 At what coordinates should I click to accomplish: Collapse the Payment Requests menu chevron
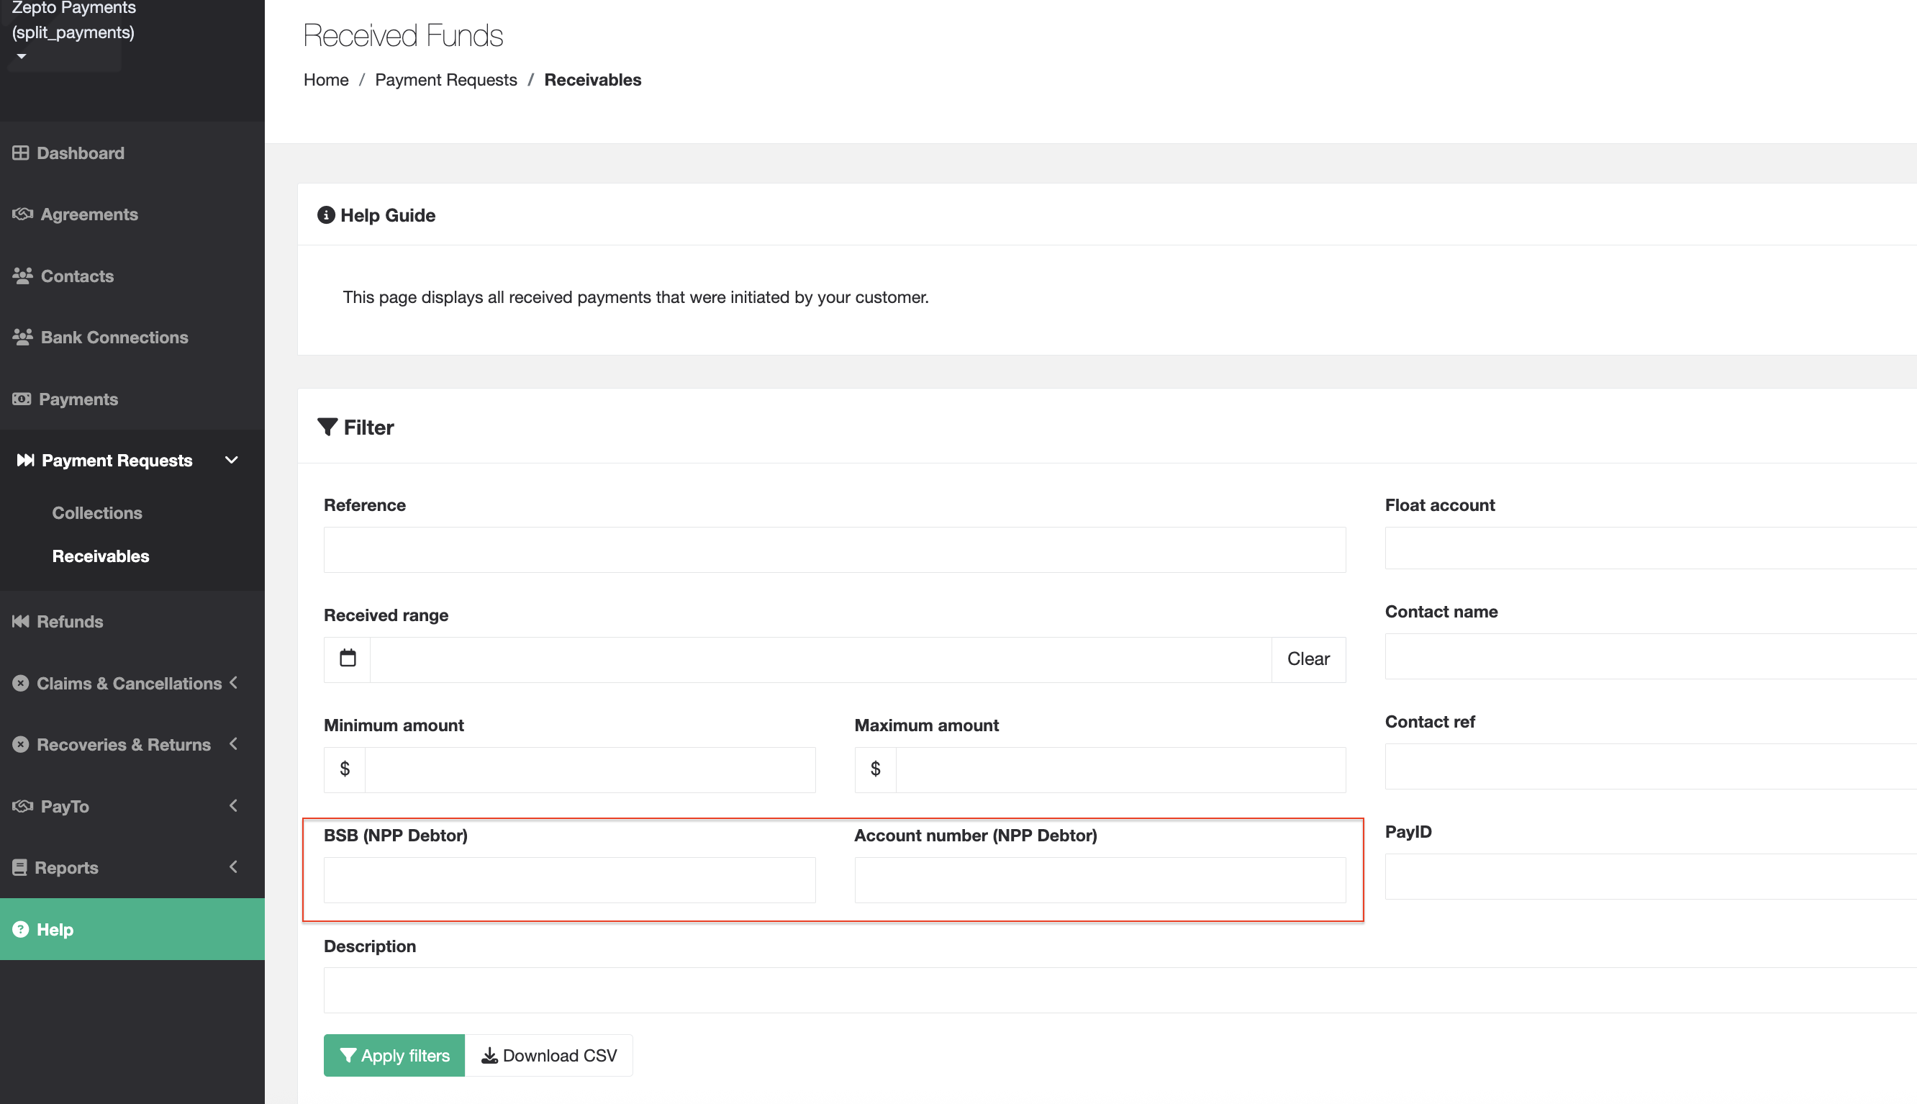click(231, 461)
